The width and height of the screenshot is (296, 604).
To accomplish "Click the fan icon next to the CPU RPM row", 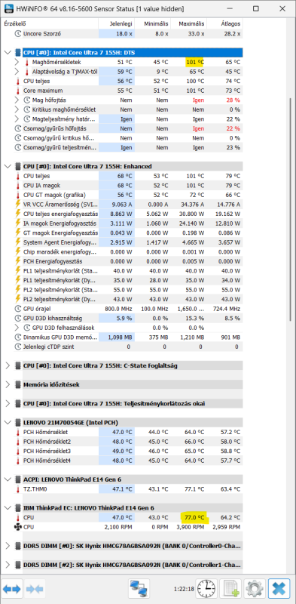I will [17, 526].
